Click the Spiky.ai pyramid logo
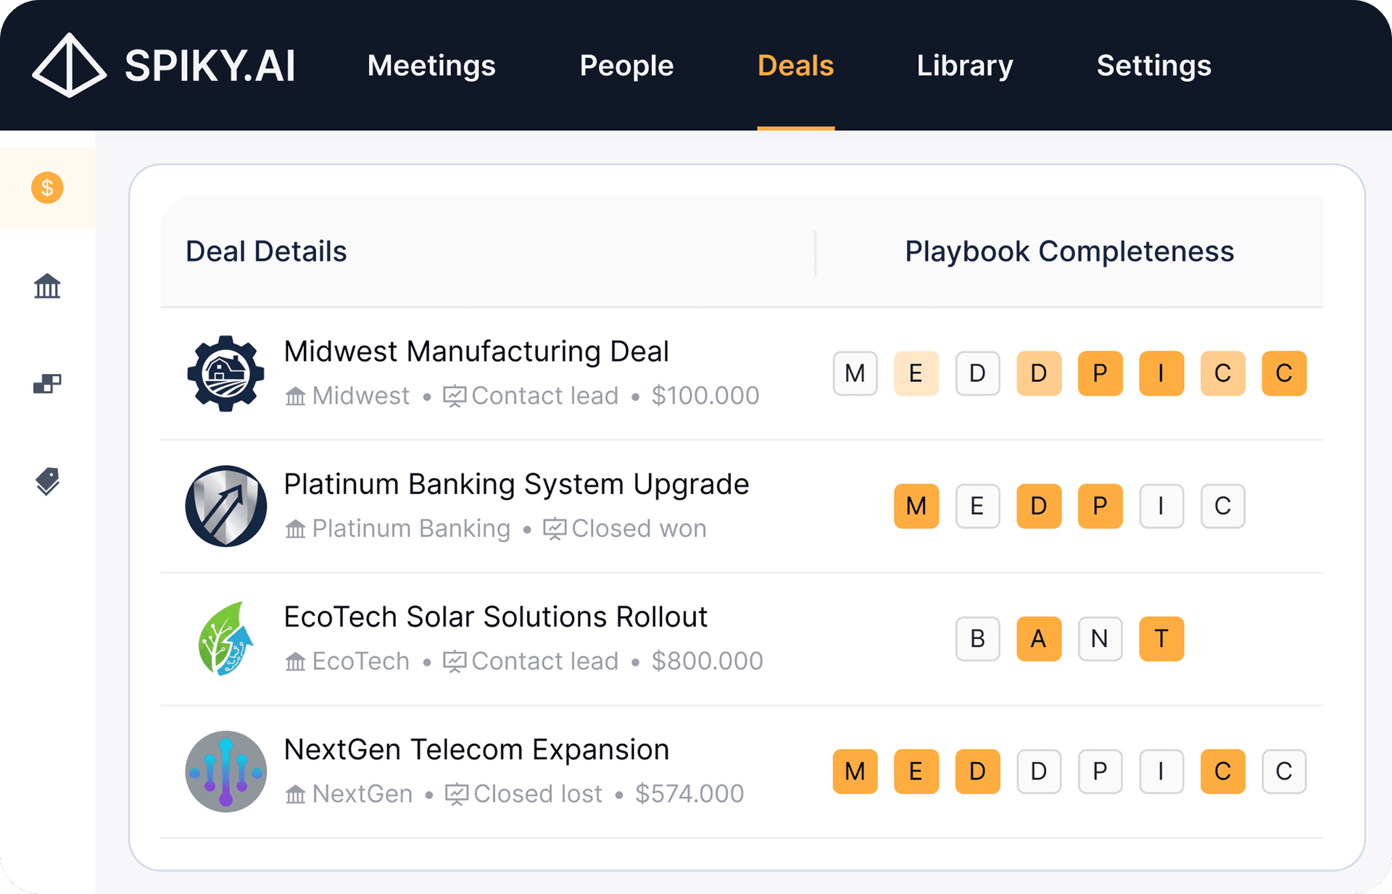Image resolution: width=1392 pixels, height=894 pixels. pyautogui.click(x=69, y=64)
